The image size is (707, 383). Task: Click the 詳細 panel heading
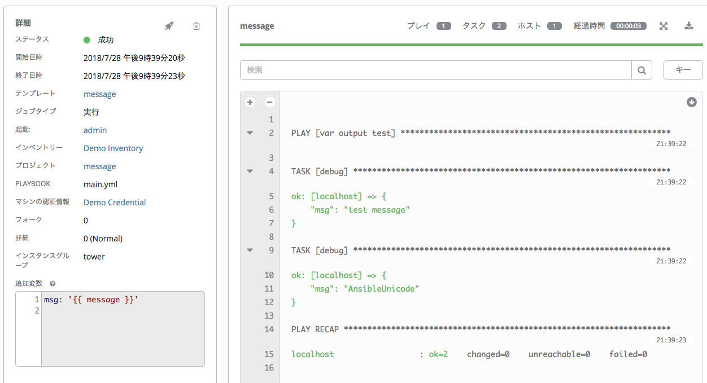coord(23,23)
